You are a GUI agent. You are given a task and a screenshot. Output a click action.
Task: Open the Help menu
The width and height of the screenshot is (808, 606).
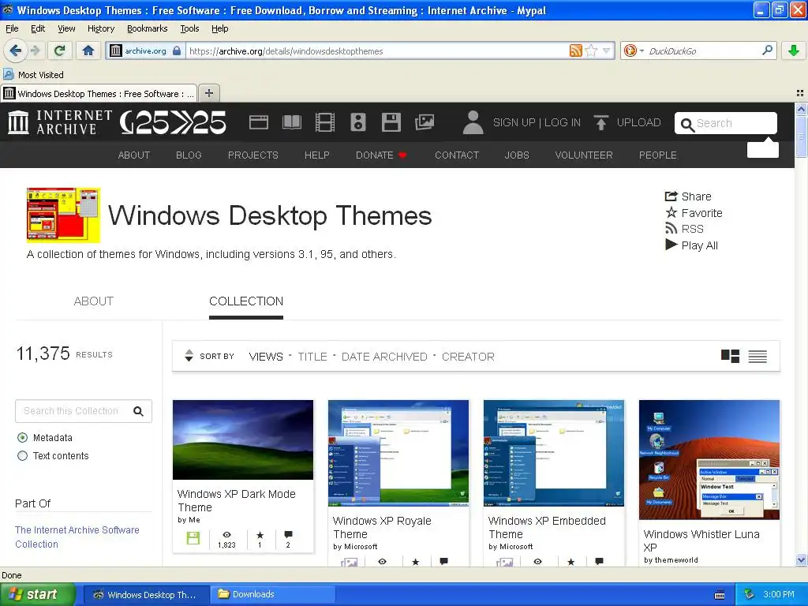(x=219, y=28)
